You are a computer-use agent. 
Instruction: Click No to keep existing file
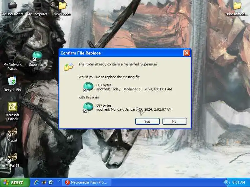tap(175, 122)
